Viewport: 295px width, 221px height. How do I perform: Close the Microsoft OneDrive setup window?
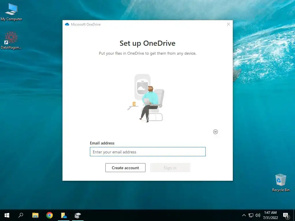click(228, 24)
